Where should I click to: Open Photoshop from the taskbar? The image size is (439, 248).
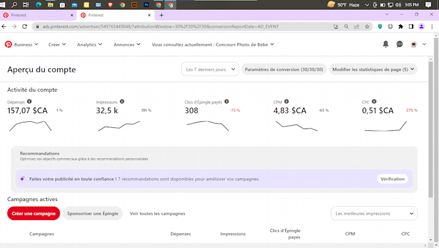146,5
